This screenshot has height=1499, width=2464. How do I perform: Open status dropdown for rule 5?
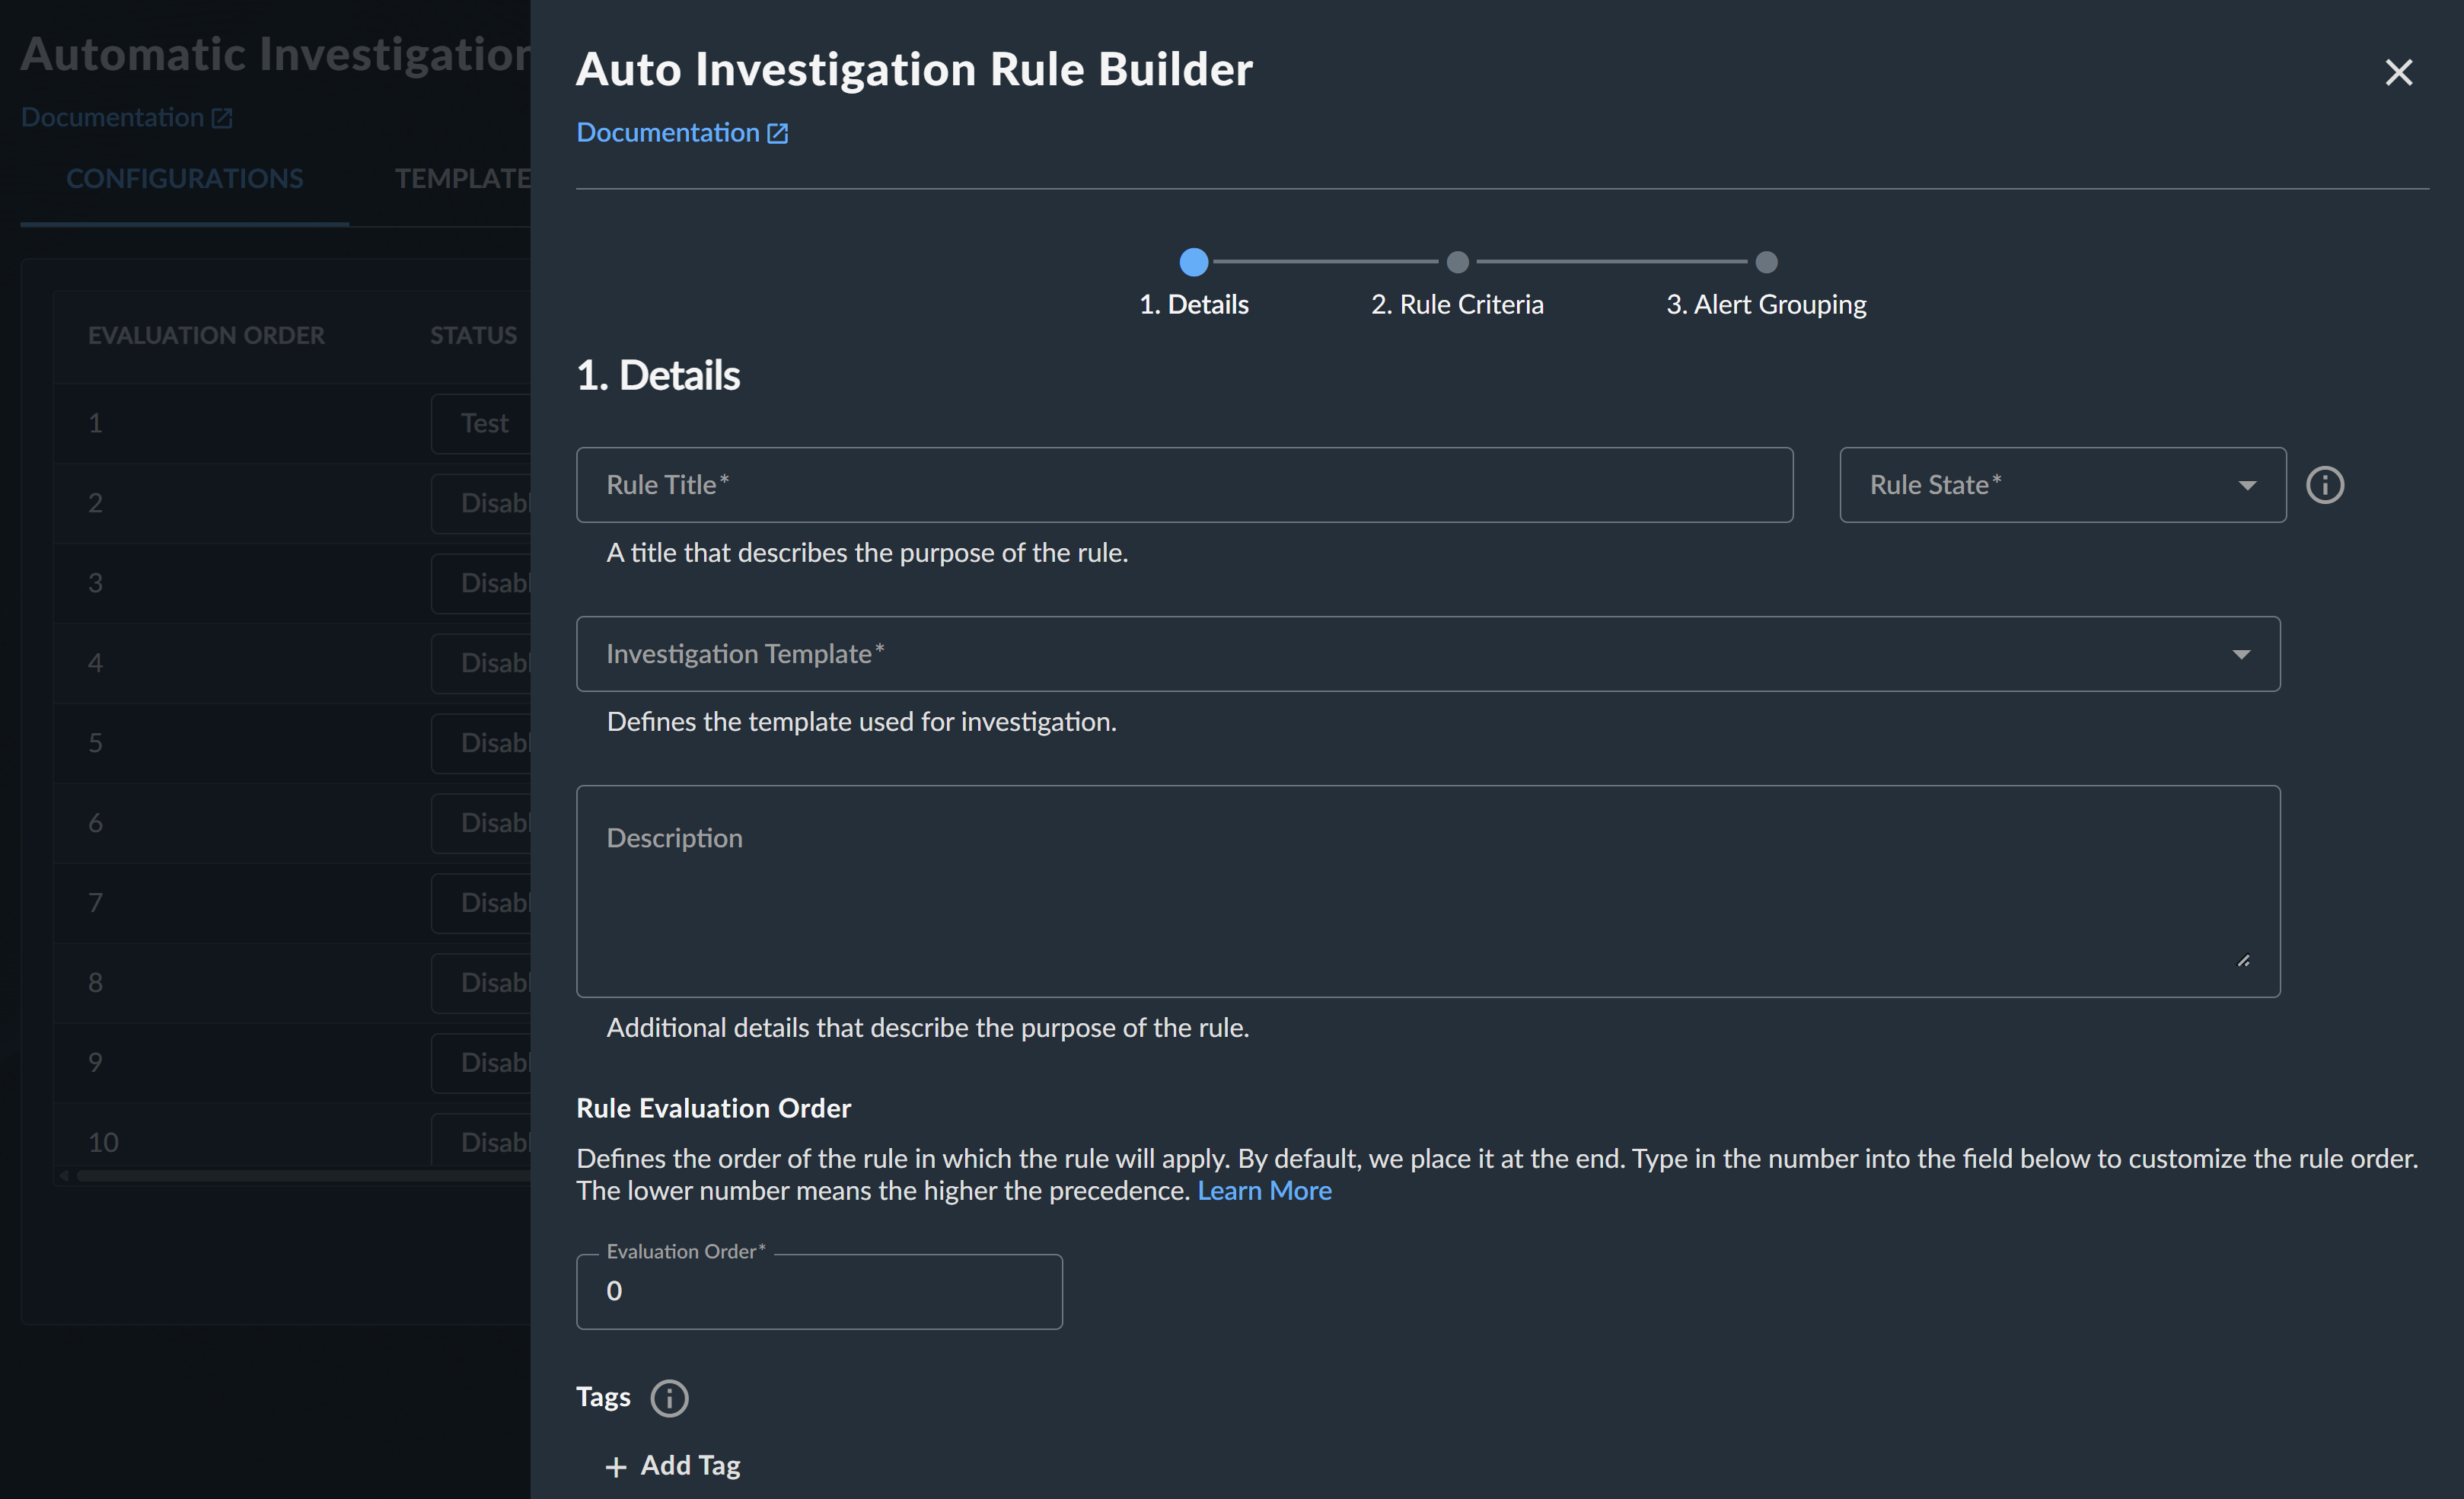pyautogui.click(x=481, y=743)
